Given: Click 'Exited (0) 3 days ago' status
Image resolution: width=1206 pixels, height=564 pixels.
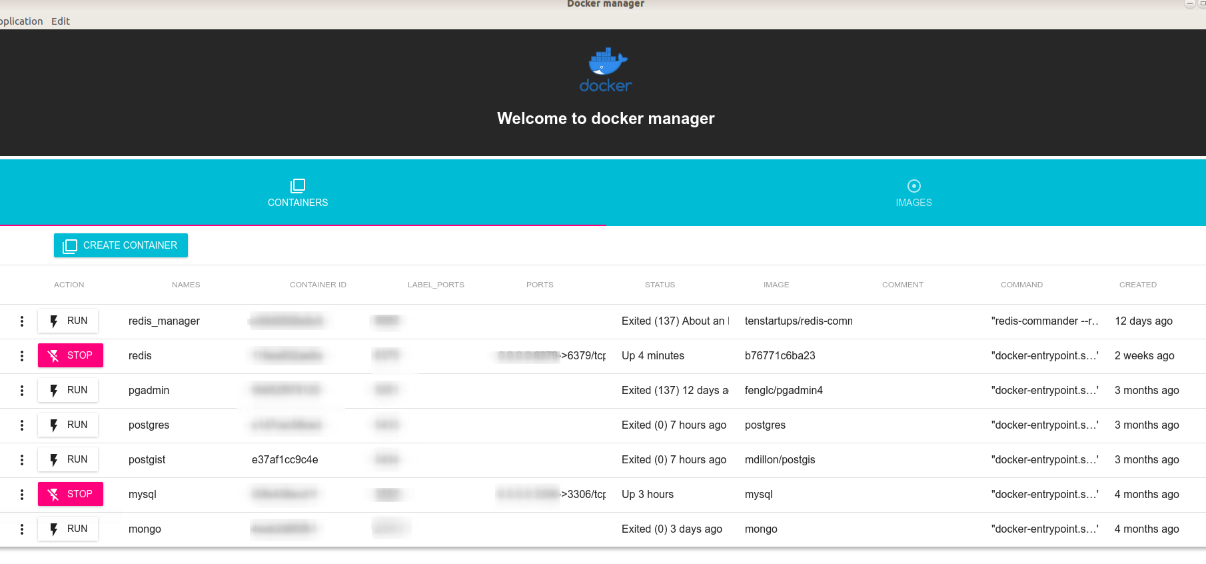Looking at the screenshot, I should (672, 529).
